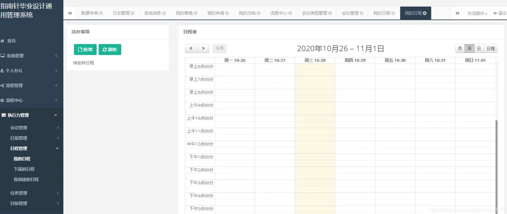Close the 系统消息 tab

pos(164,13)
